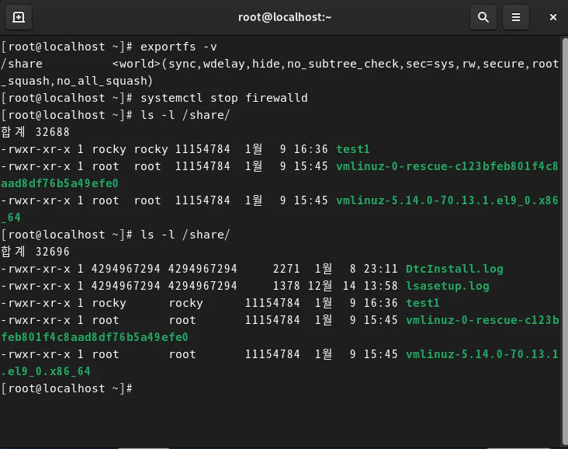Click the terminal vertical scrollbar

click(x=564, y=241)
